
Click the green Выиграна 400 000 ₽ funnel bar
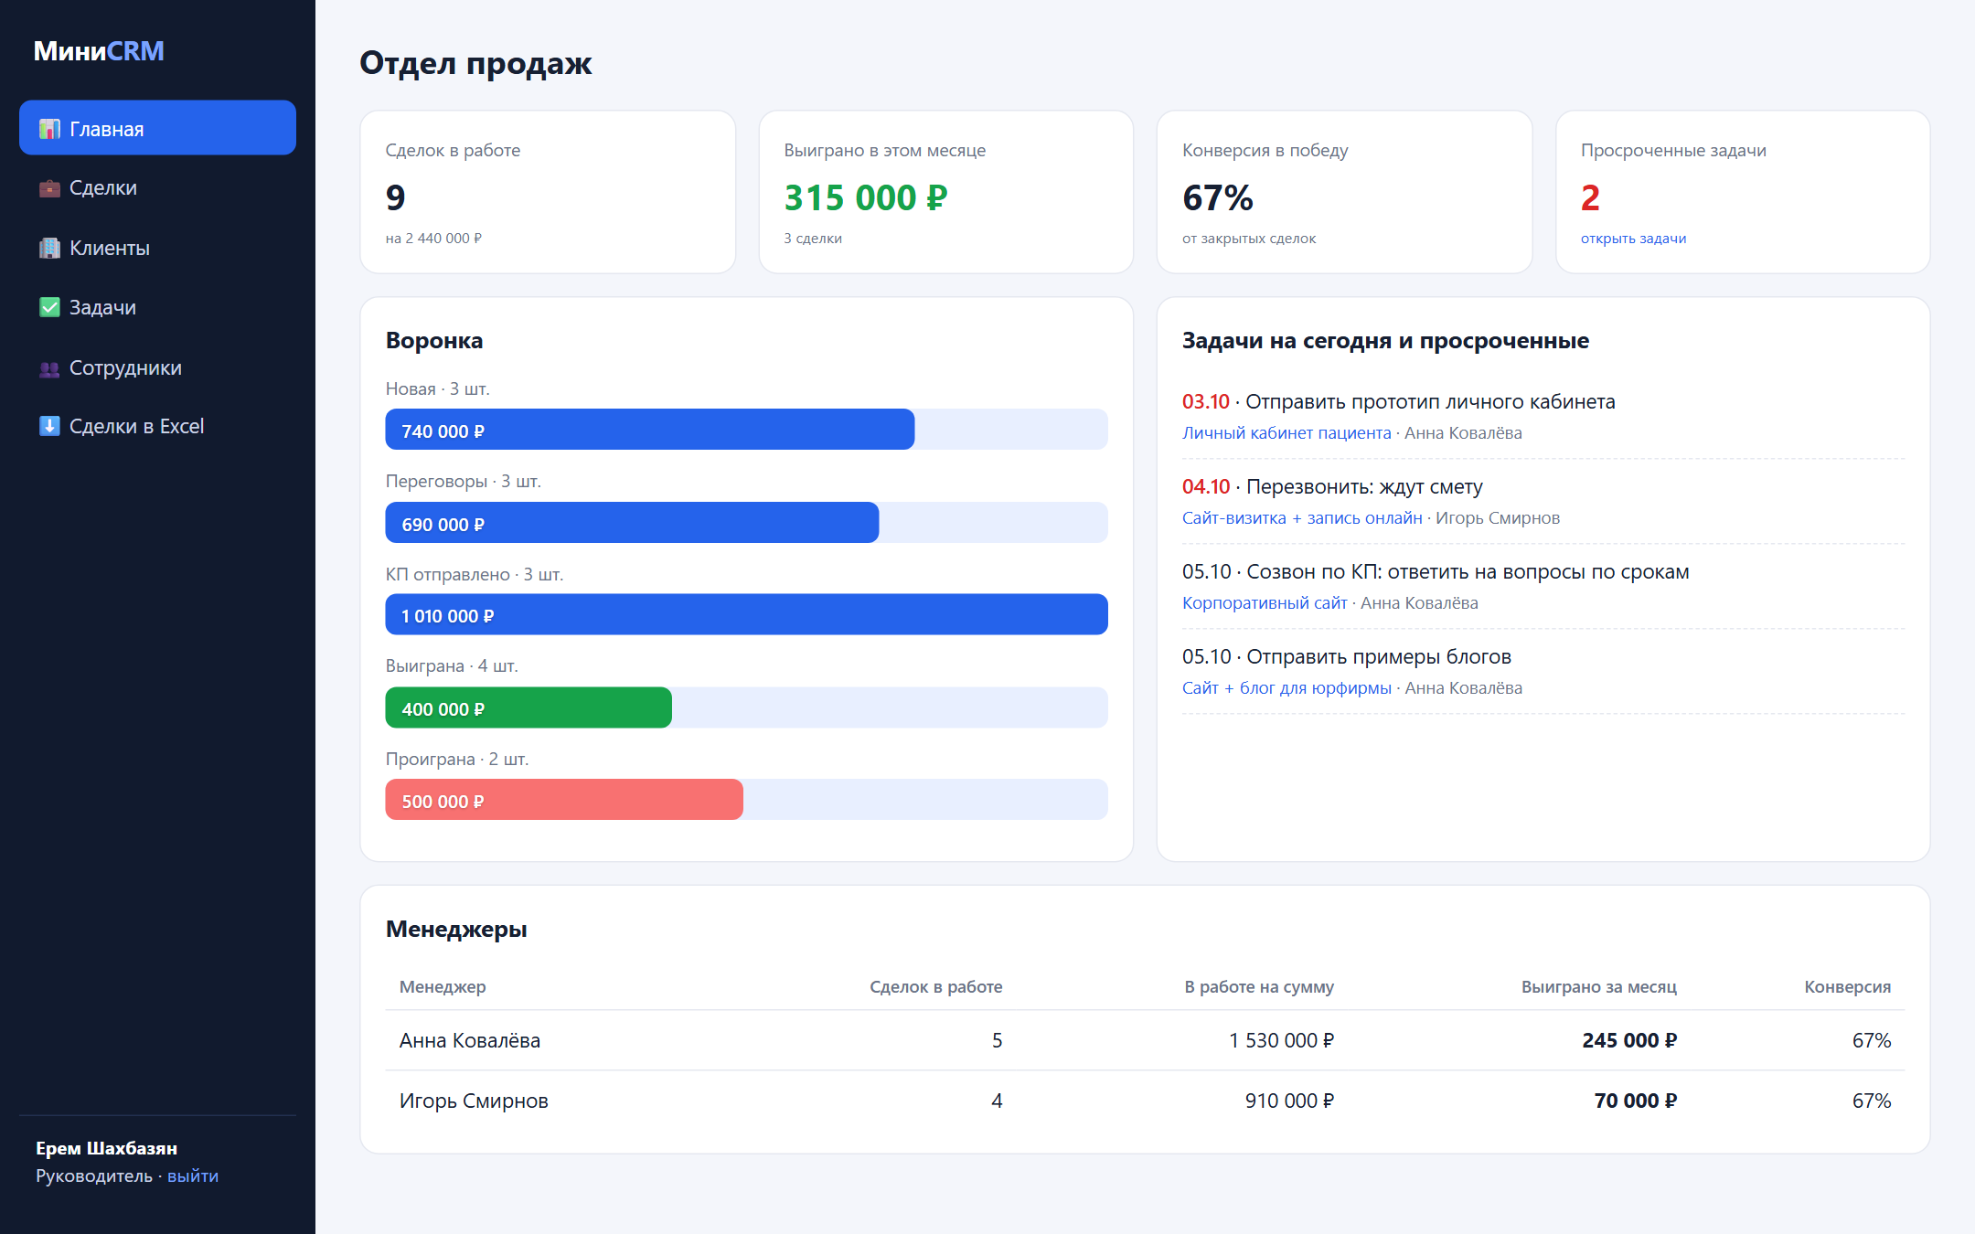(x=528, y=708)
